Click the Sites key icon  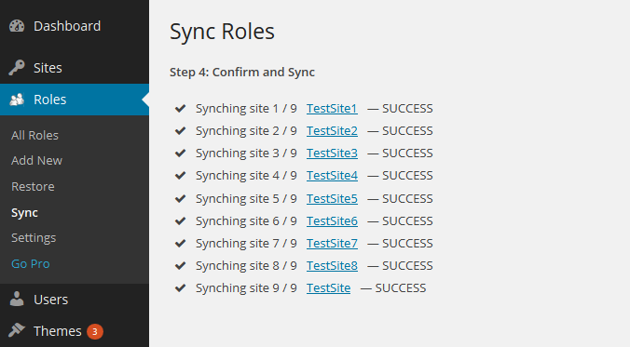pos(17,68)
